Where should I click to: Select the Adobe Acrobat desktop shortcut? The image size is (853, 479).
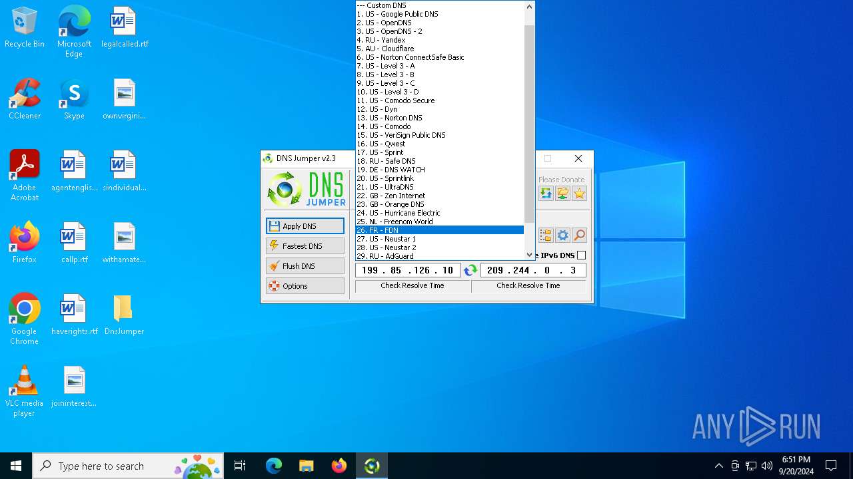coord(25,176)
